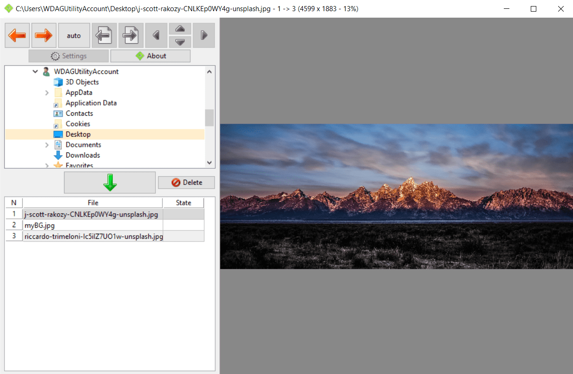573x374 pixels.
Task: Select the riccardo-trimeloni image file row
Action: pyautogui.click(x=93, y=236)
